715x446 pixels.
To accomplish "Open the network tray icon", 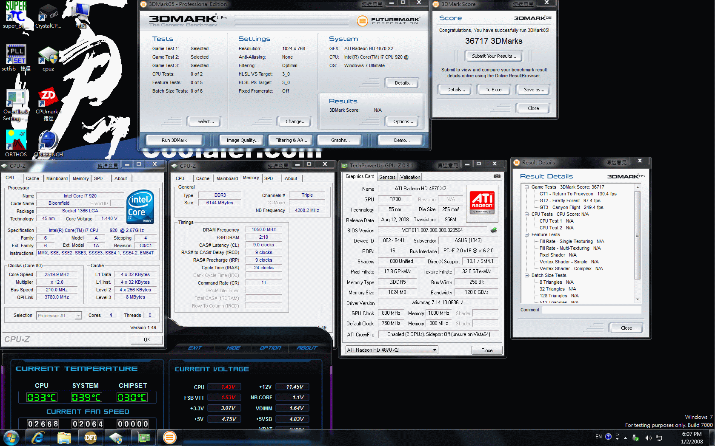I will 659,438.
